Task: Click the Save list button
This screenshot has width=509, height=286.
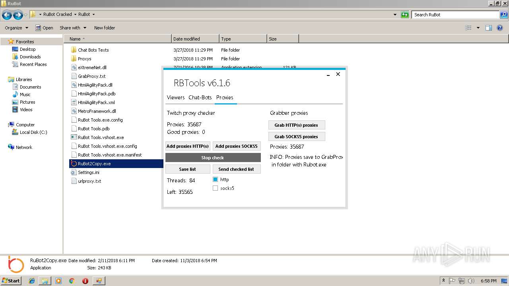Action: pyautogui.click(x=187, y=169)
